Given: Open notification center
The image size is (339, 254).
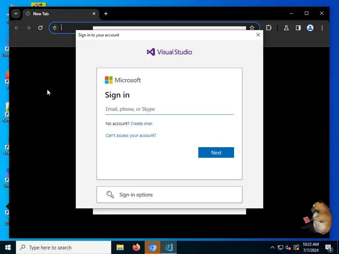Looking at the screenshot, I should click(x=329, y=247).
